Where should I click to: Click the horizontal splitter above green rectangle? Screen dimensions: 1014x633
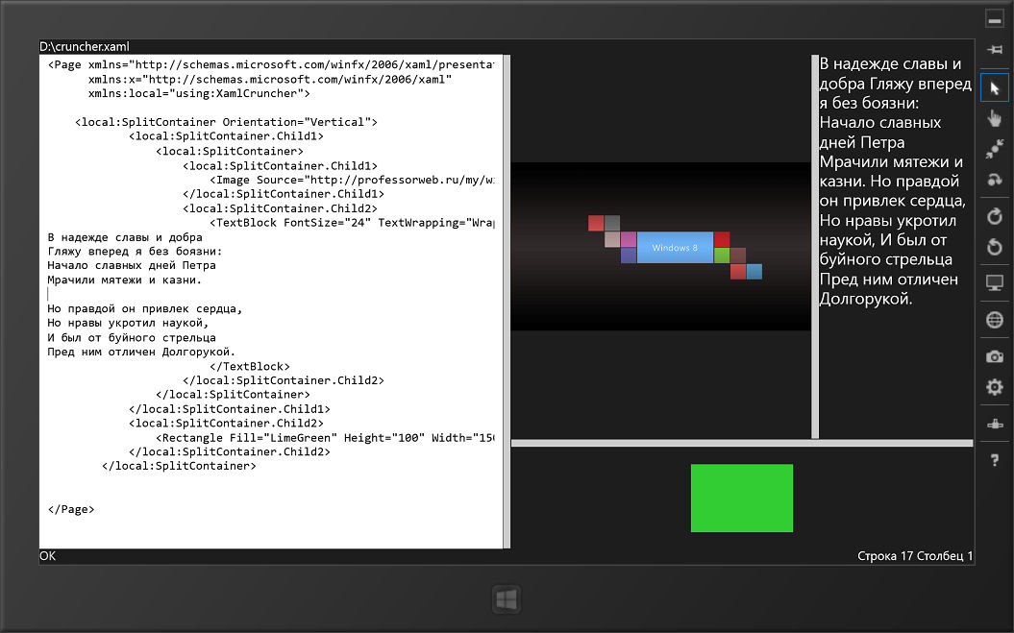point(742,443)
